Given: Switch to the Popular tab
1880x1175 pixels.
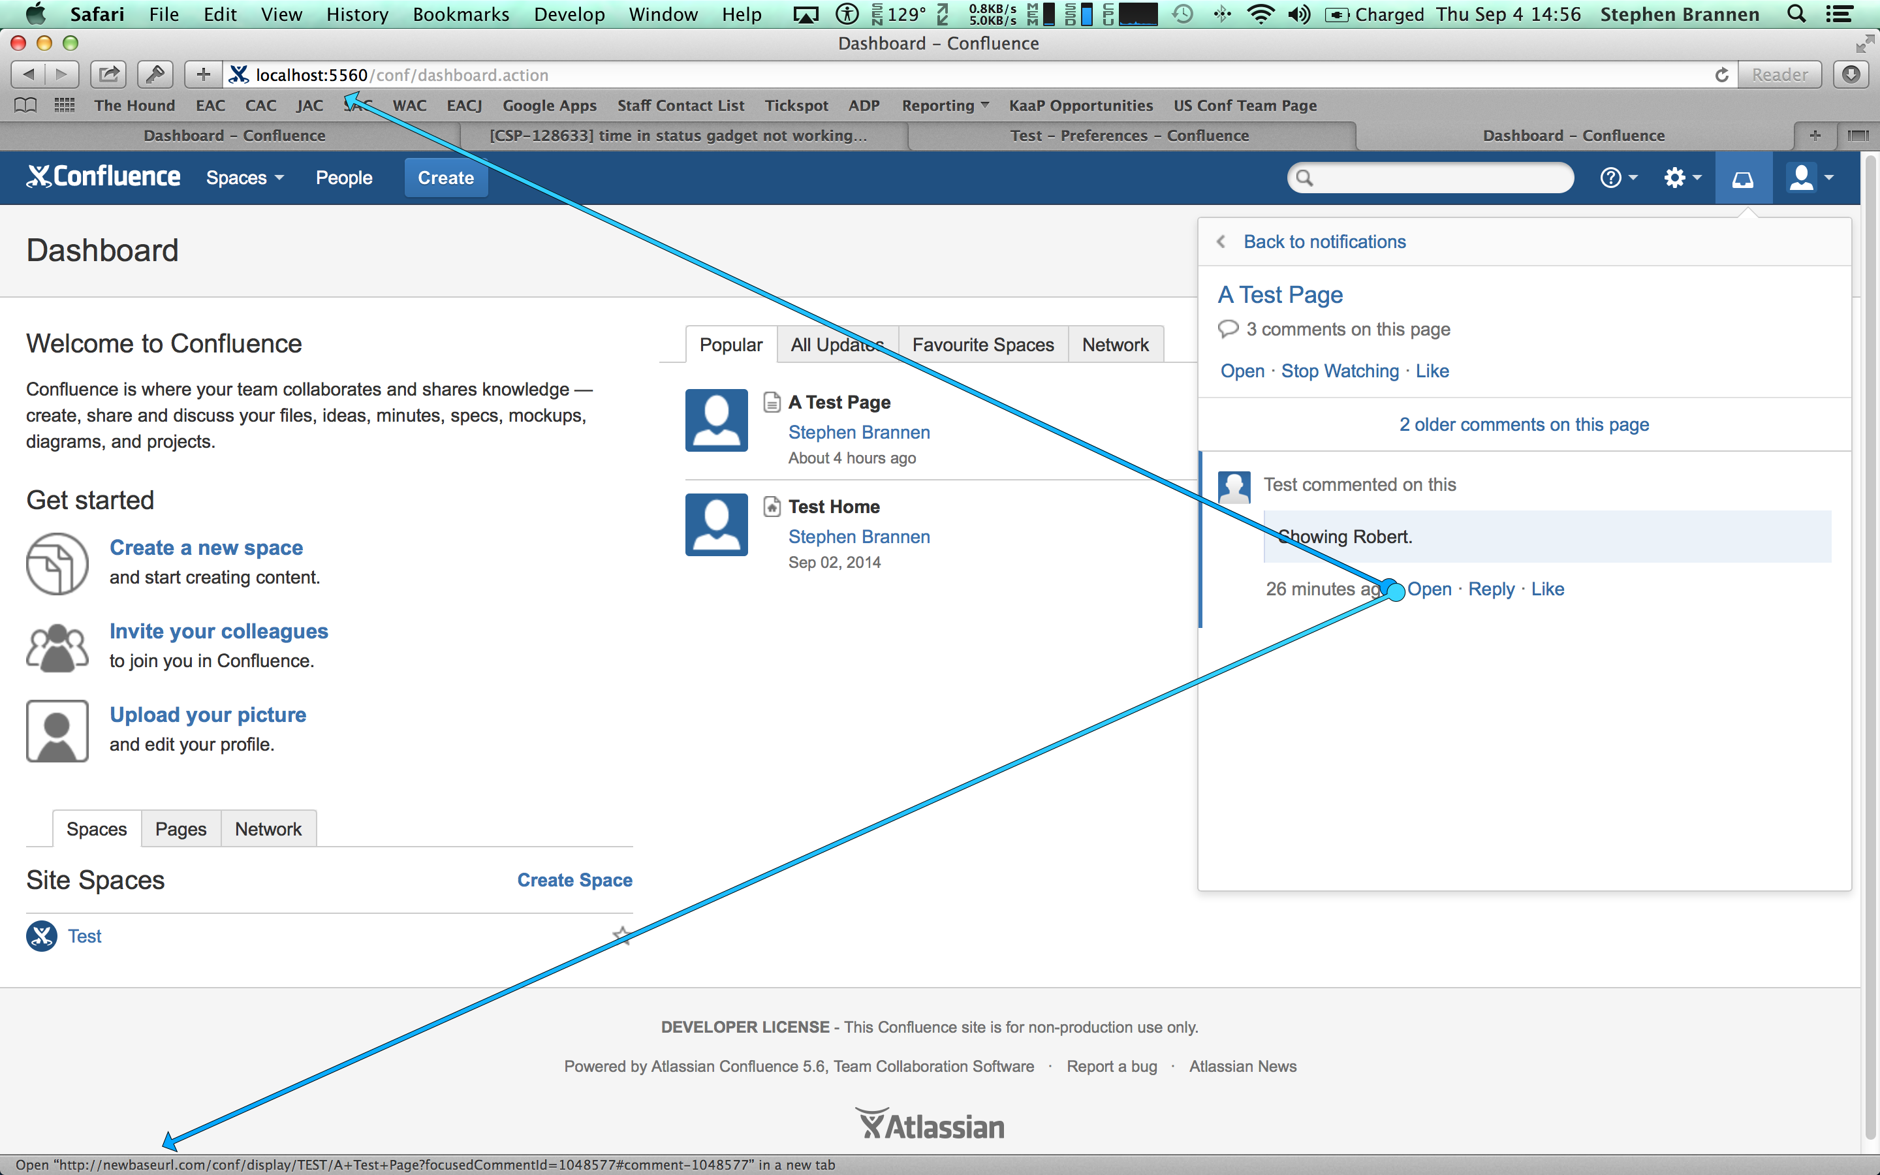Looking at the screenshot, I should [730, 344].
